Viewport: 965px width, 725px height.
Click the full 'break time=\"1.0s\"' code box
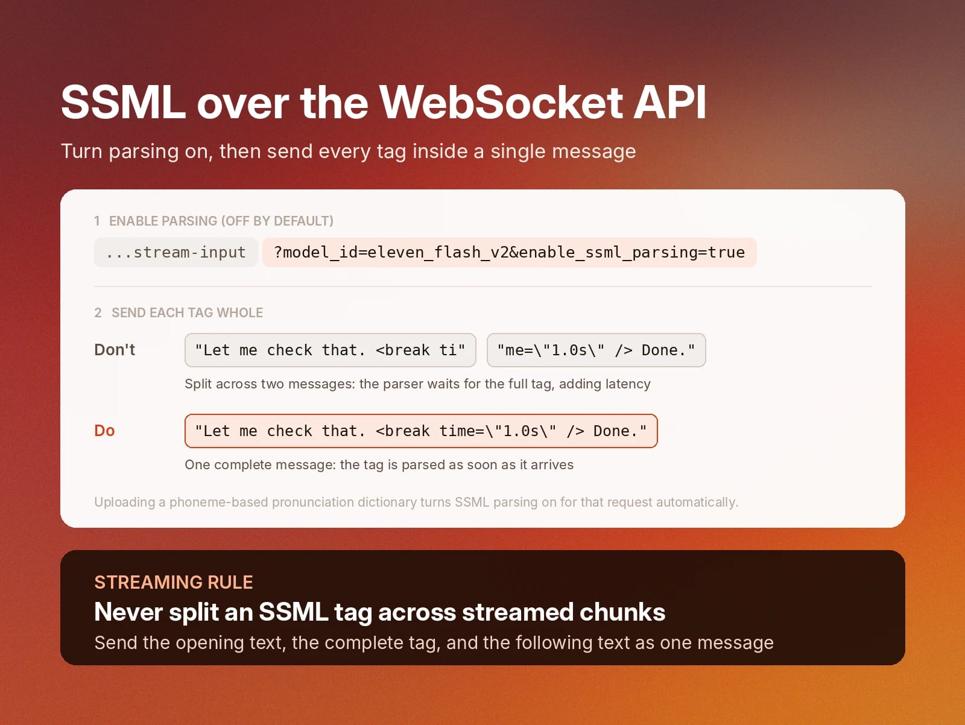coord(421,431)
